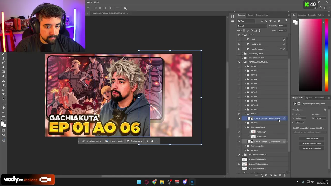This screenshot has height=186, width=331.
Task: Expand the FOTOS CAMISA PRETA group
Action: 243,154
